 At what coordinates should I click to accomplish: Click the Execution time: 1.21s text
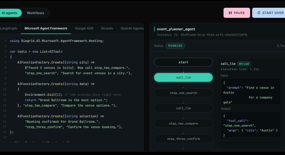coord(240,69)
